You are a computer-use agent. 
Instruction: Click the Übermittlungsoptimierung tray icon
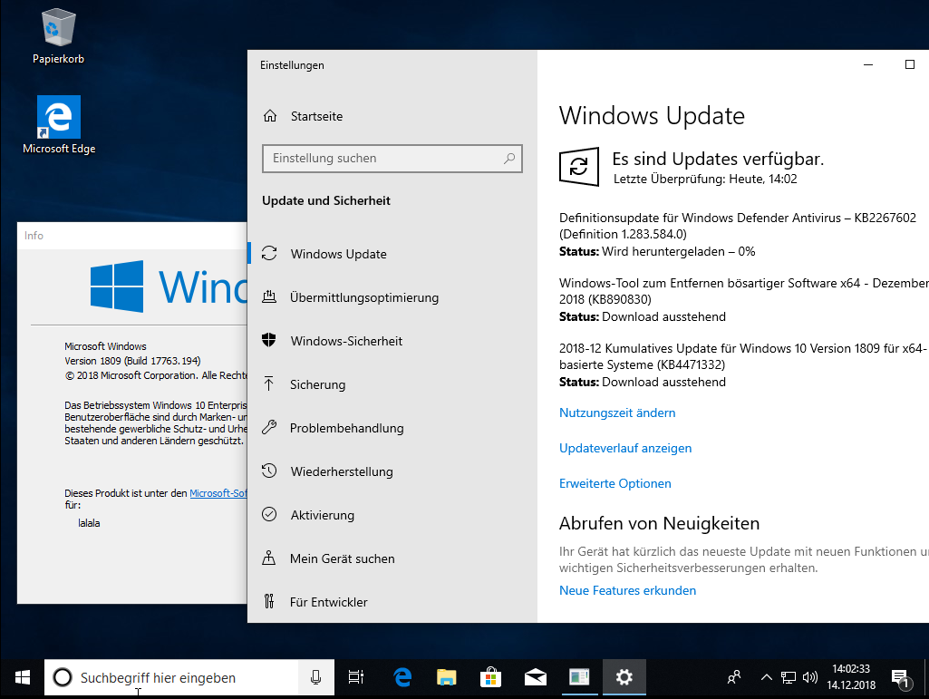click(x=269, y=296)
